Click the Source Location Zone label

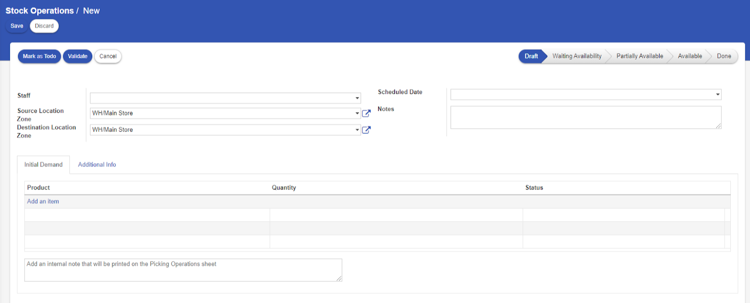click(x=40, y=115)
